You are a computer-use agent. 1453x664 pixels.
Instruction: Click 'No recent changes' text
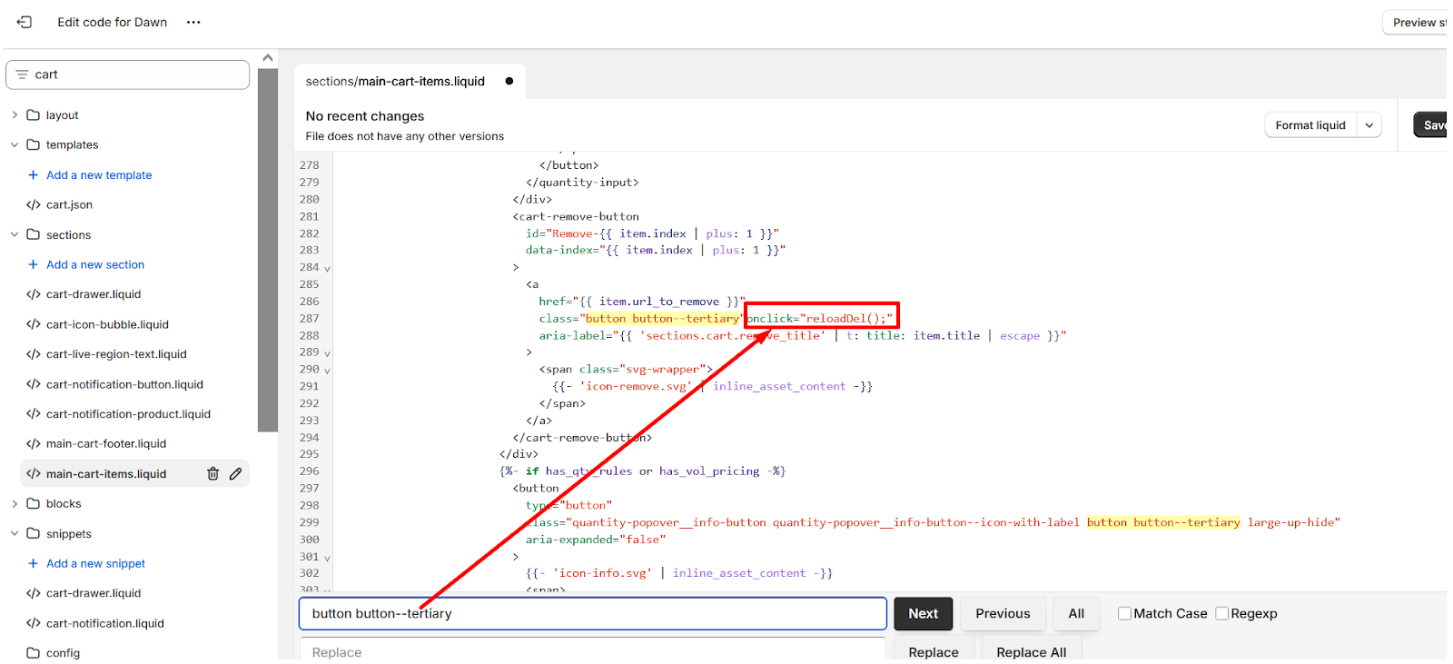point(365,116)
